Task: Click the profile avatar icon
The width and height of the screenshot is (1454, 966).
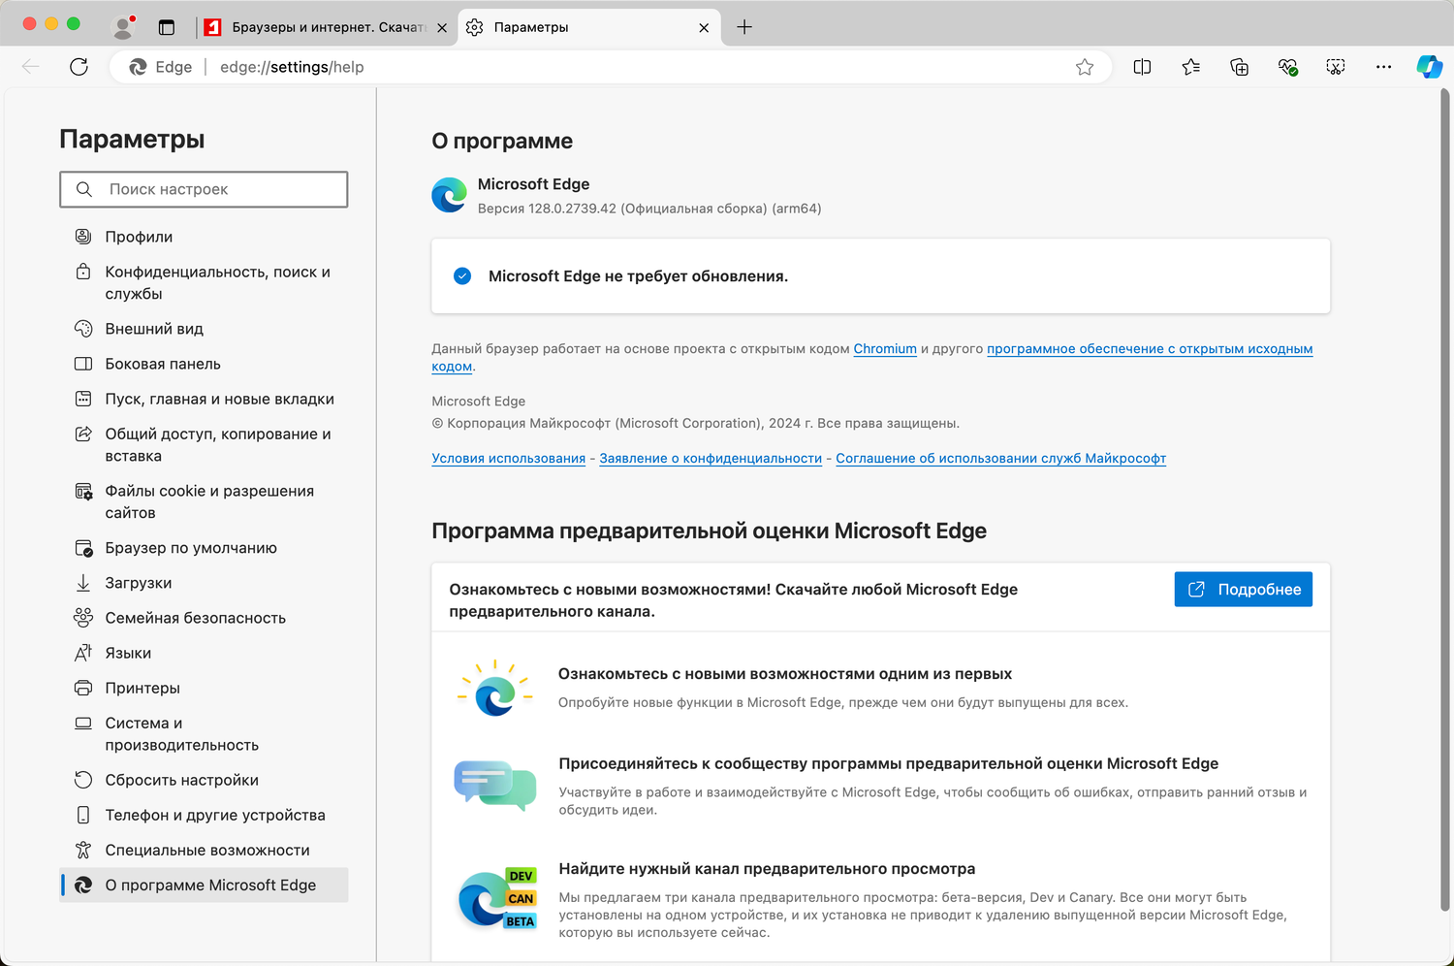Action: click(123, 27)
